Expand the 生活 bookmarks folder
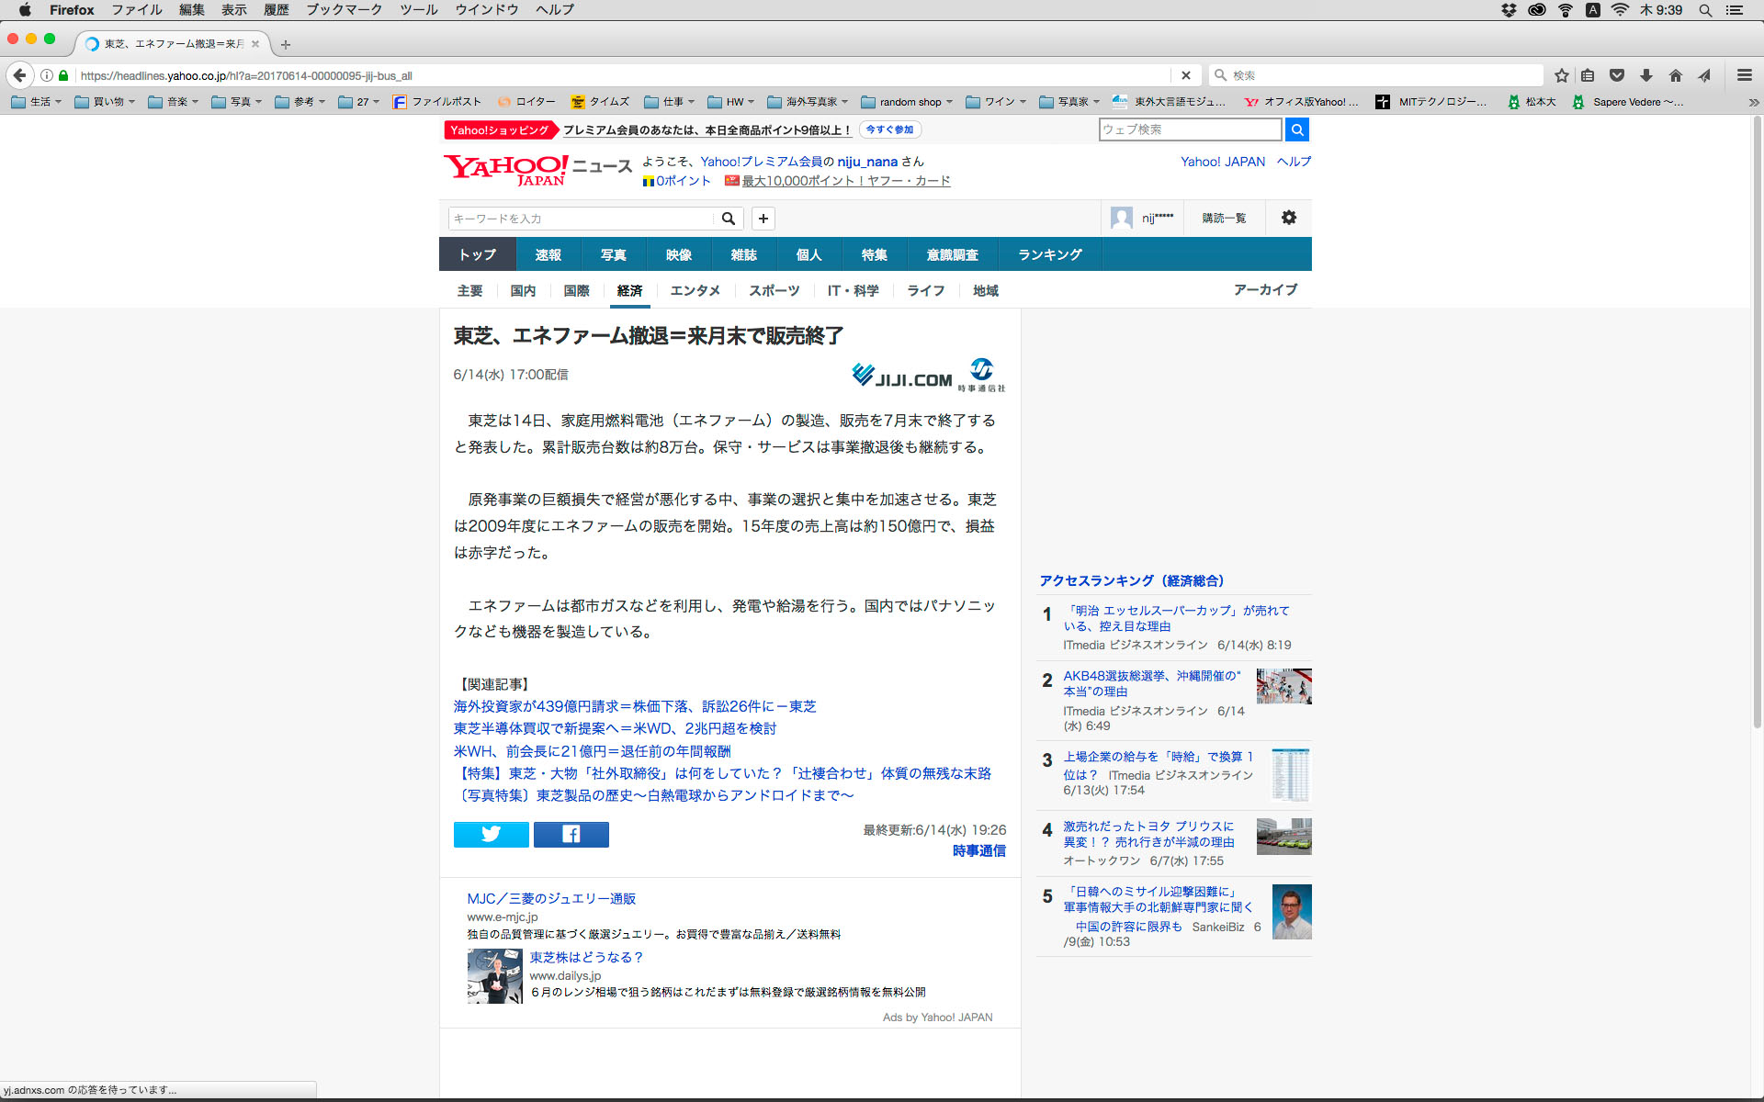Image resolution: width=1764 pixels, height=1102 pixels. [37, 102]
